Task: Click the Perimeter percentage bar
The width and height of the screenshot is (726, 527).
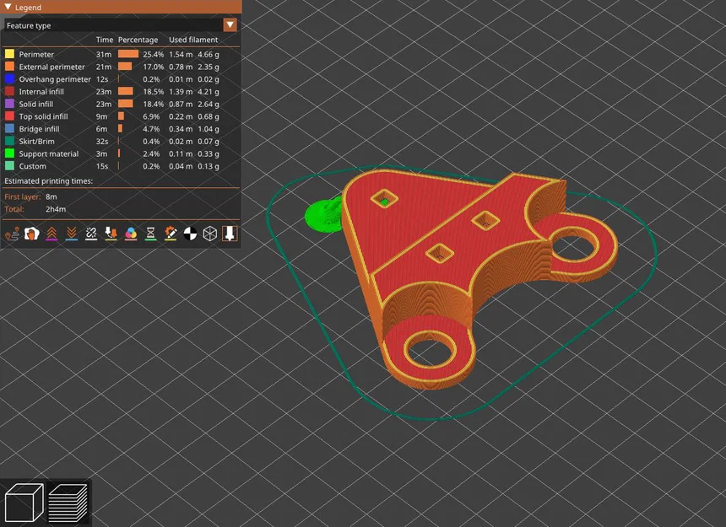Action: click(x=128, y=54)
